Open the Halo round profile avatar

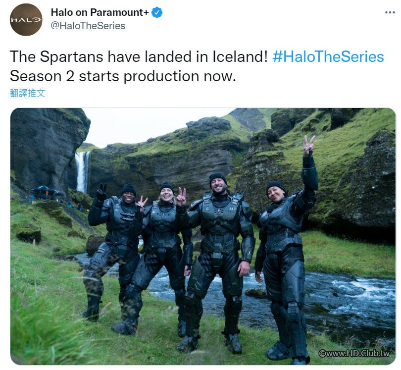[26, 20]
